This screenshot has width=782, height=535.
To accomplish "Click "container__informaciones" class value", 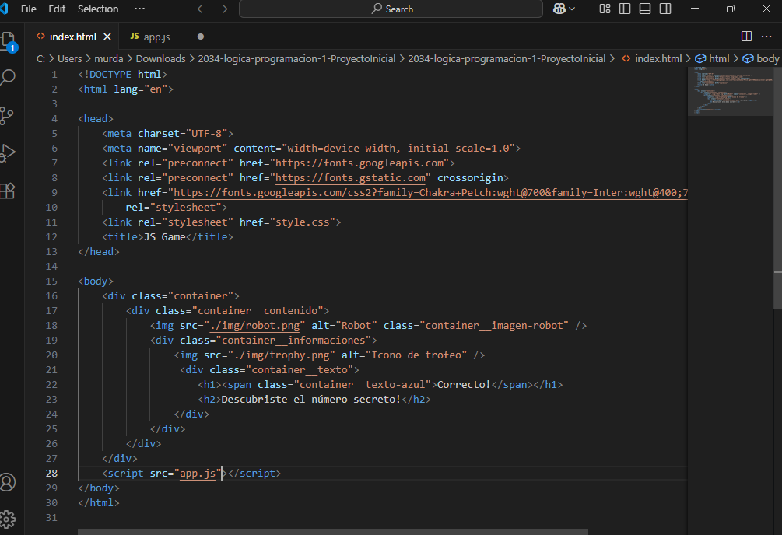I will pos(293,341).
